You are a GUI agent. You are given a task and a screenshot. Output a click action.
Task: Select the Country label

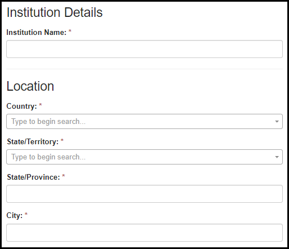(x=21, y=106)
